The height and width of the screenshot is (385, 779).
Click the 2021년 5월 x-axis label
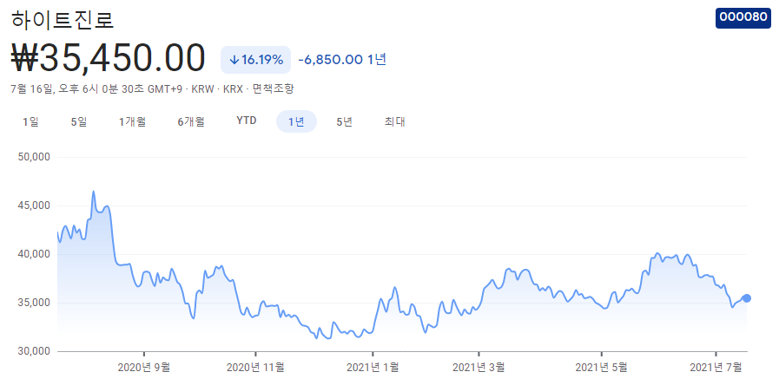coord(601,368)
